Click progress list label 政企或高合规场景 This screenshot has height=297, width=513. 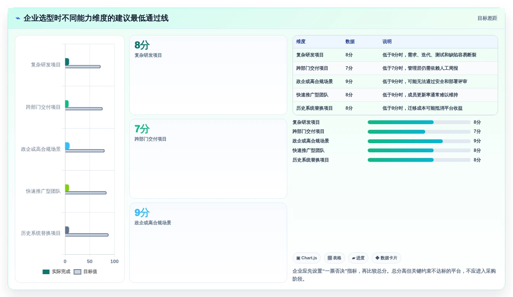click(x=311, y=141)
